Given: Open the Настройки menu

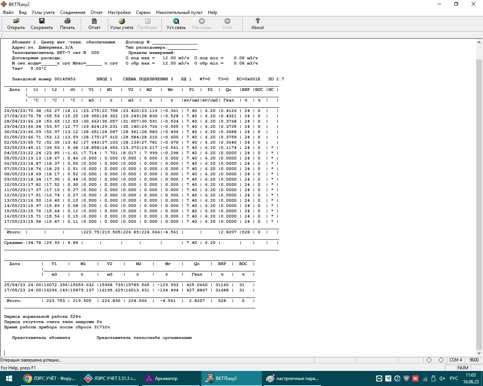Looking at the screenshot, I should (x=119, y=12).
